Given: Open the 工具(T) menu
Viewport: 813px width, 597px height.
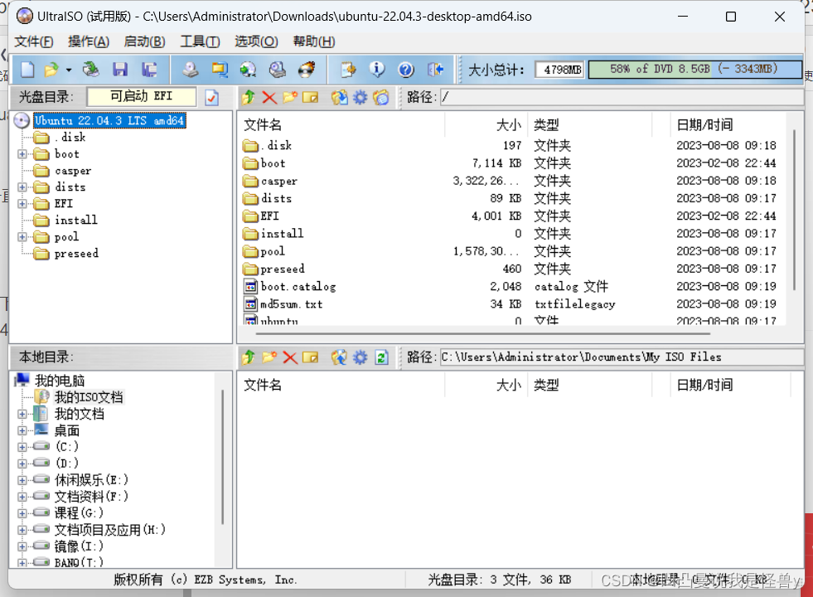Looking at the screenshot, I should click(x=200, y=41).
